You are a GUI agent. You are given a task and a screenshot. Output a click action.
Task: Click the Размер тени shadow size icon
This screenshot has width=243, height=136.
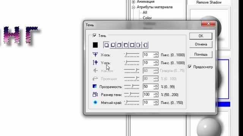pyautogui.click(x=95, y=94)
